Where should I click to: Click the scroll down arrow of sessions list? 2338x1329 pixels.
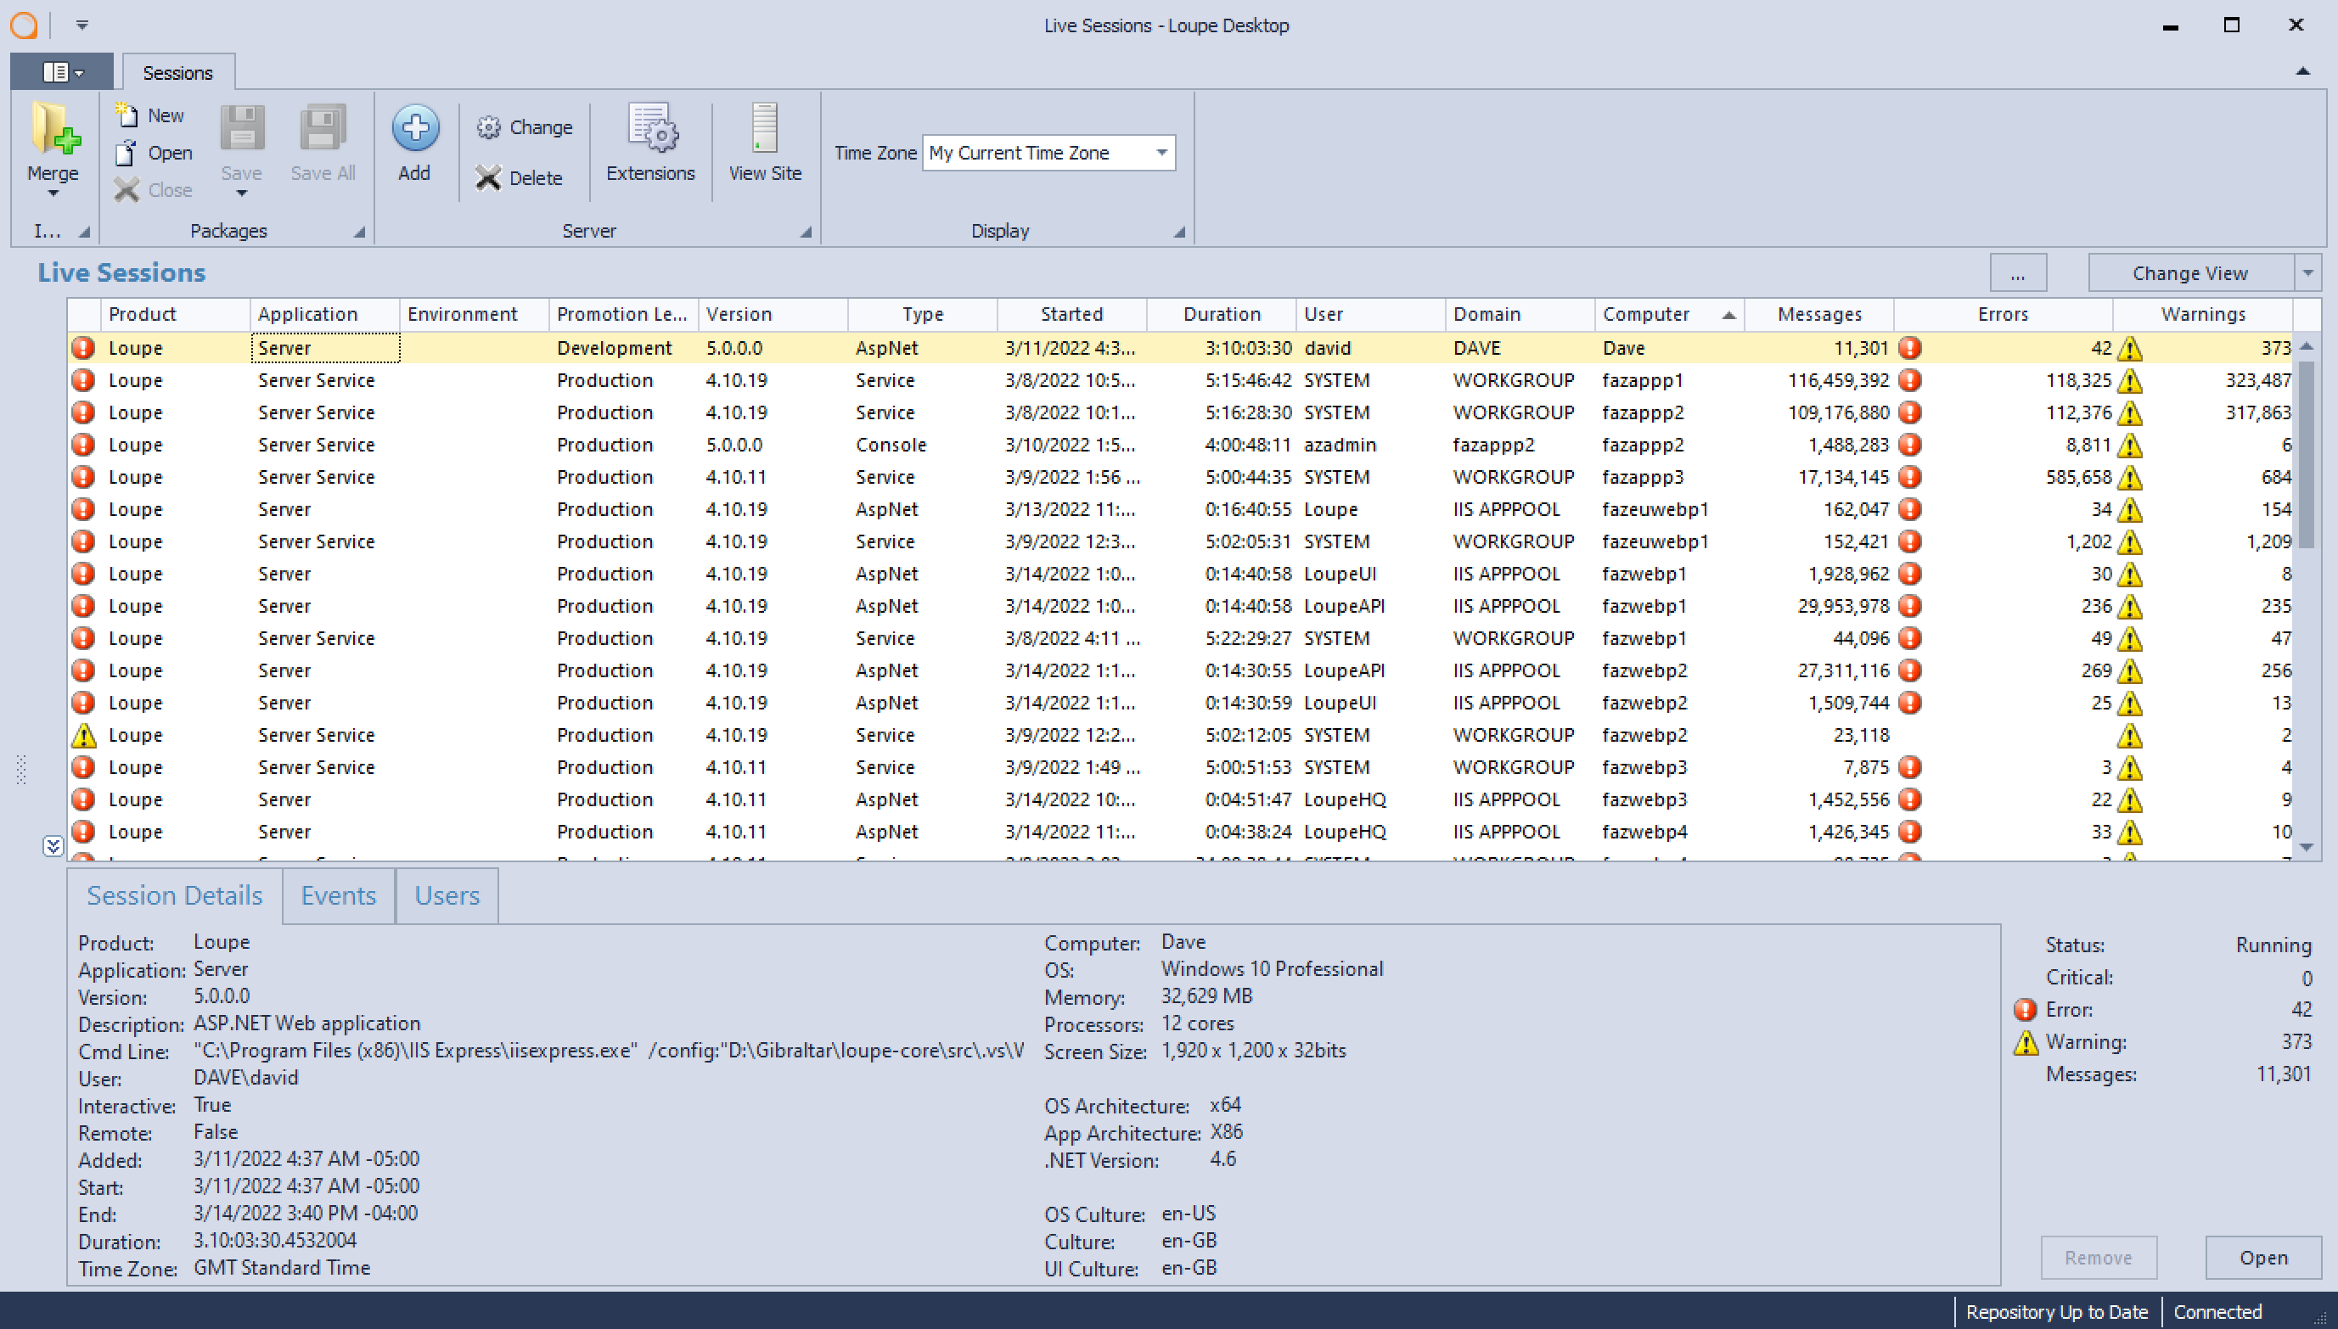(x=2306, y=847)
